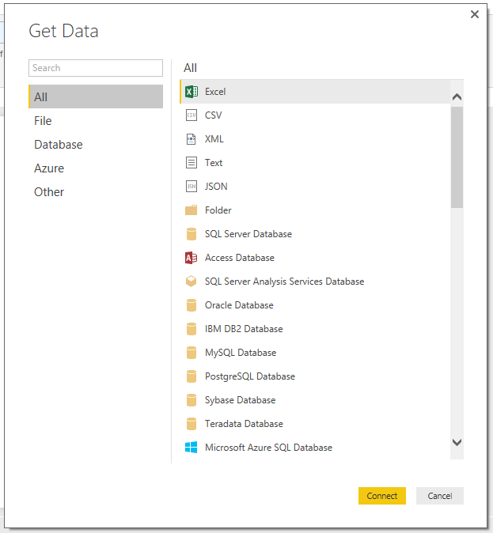Click the scroll up arrow of the list
Viewport: 493px width, 533px height.
[x=457, y=97]
